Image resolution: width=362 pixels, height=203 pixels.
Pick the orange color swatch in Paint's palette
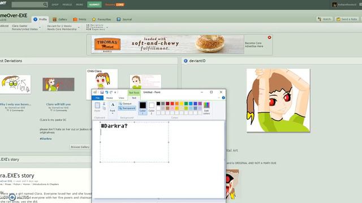[x=177, y=104]
